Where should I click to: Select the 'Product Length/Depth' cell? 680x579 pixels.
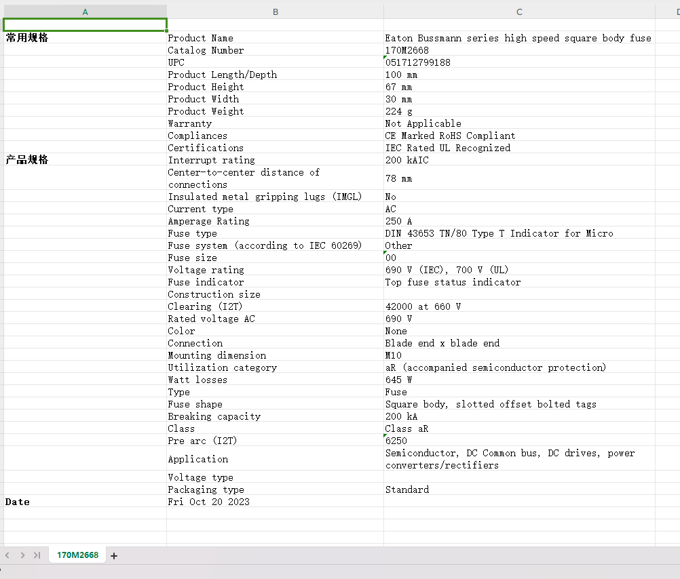click(x=276, y=75)
